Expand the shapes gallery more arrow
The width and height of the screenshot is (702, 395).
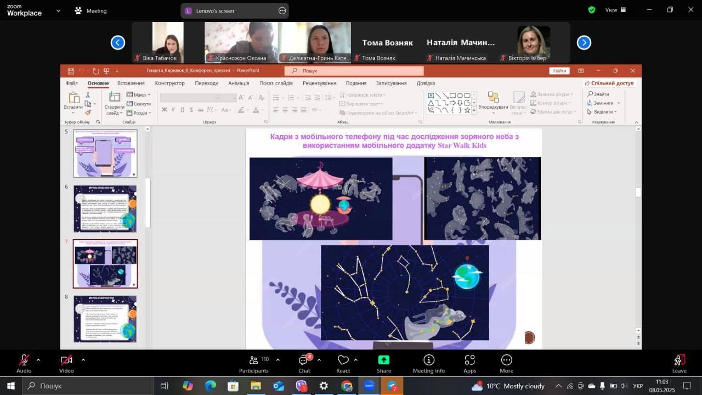pyautogui.click(x=474, y=110)
